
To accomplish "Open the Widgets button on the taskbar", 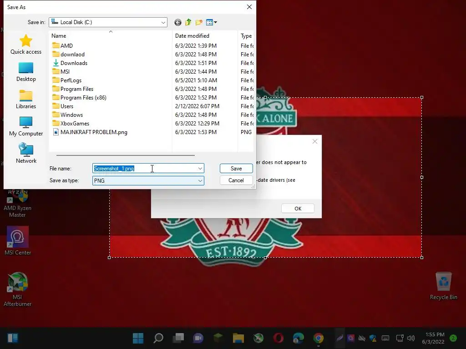I will pos(13,338).
